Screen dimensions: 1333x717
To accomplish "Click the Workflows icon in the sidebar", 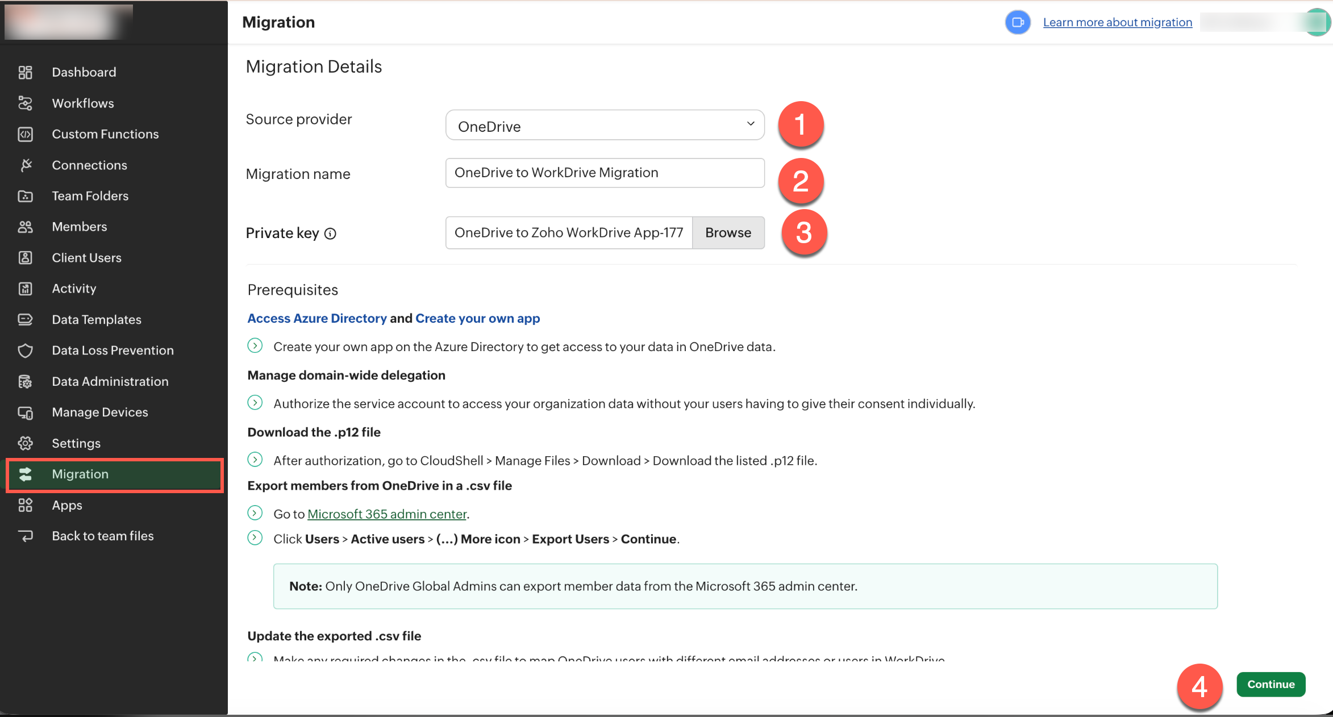I will [25, 103].
